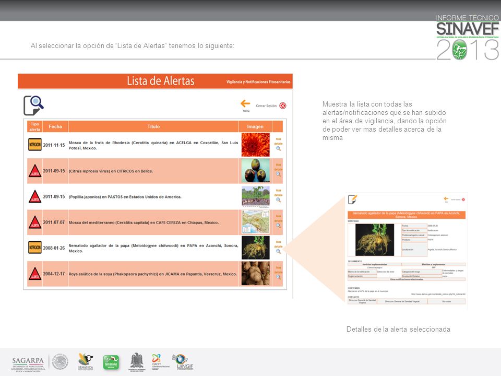The width and height of the screenshot is (501, 376).
Task: Click the green SINAVEF logo in the footer
Action: coord(111,362)
